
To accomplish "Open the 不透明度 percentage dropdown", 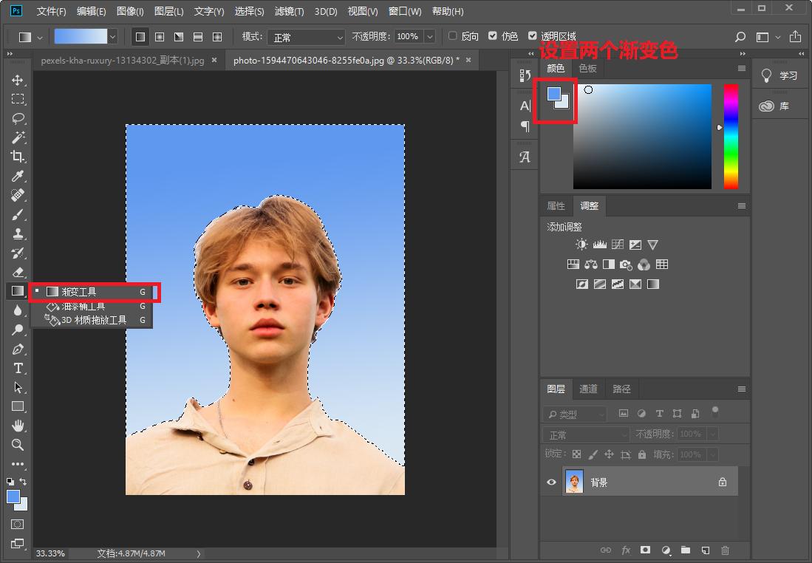I will [x=429, y=36].
